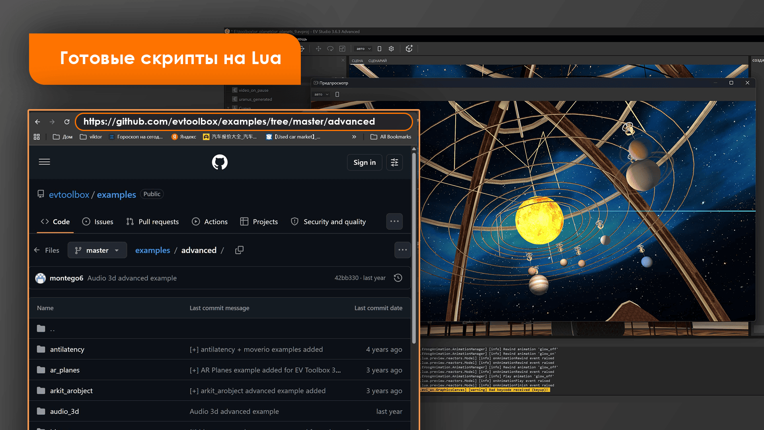
Task: Select uranus_generated item in EV Studio tree
Action: [x=255, y=100]
